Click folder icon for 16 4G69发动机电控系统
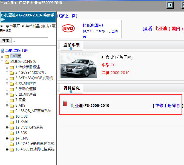 point(12,149)
